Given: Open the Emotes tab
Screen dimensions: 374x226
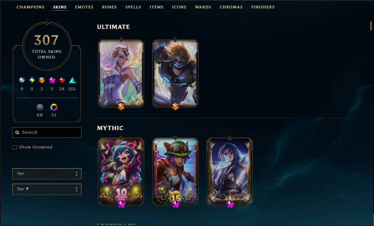Looking at the screenshot, I should (84, 7).
